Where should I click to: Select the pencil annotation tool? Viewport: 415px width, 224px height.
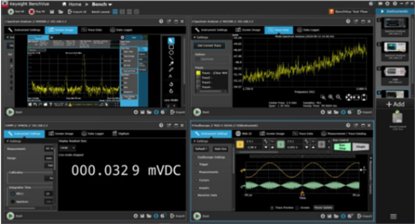click(171, 70)
